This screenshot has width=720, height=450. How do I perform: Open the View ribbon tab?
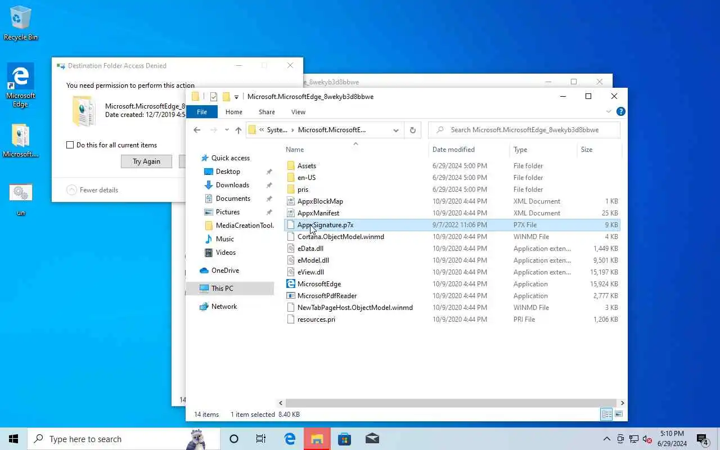point(299,112)
